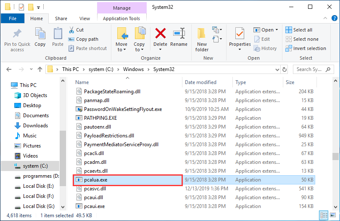The image size is (340, 221).
Task: Open recent locations dropdown
Action: pos(31,69)
